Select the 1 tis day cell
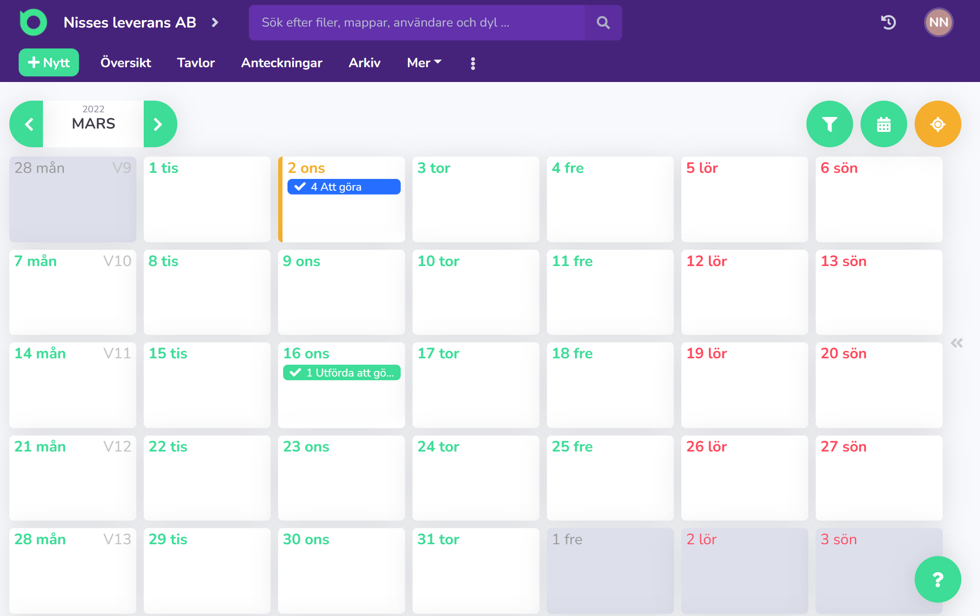The width and height of the screenshot is (980, 616). point(207,199)
